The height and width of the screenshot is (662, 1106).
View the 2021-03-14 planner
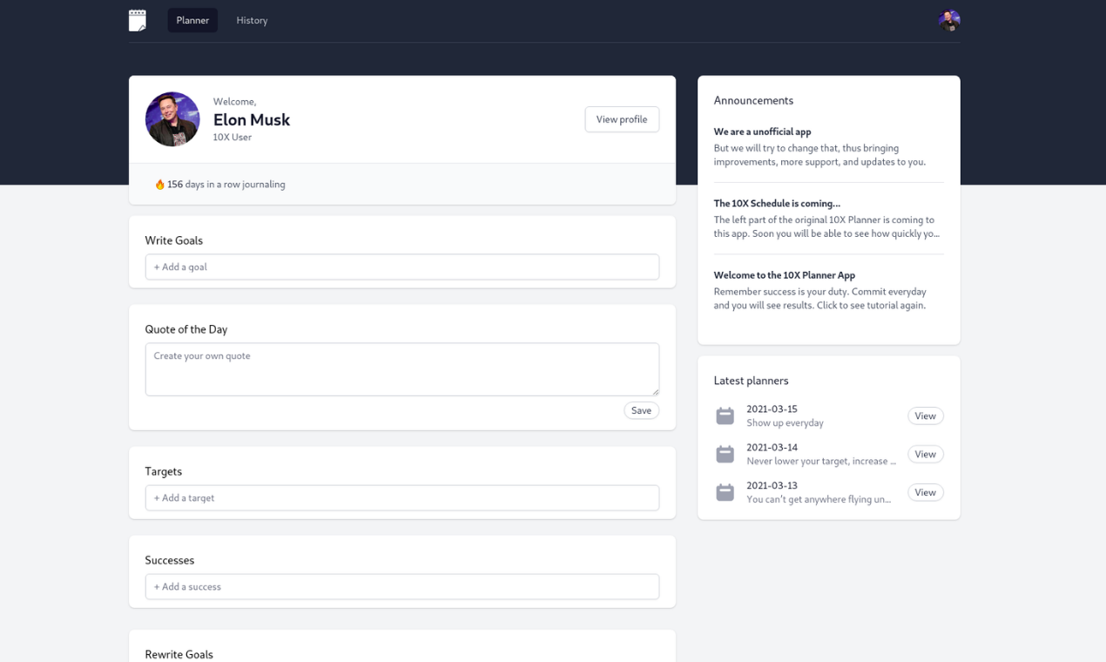[925, 454]
